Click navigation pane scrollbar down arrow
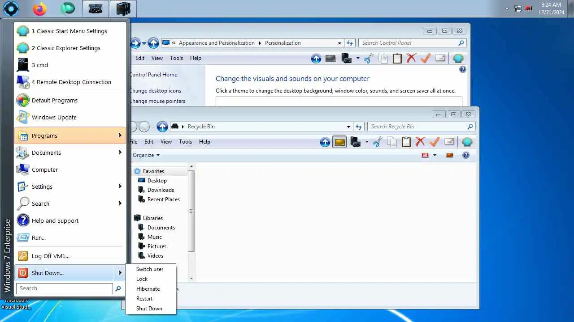574x322 pixels. pyautogui.click(x=191, y=279)
